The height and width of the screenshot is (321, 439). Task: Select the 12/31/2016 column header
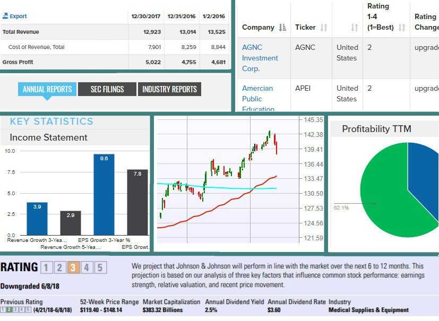pos(182,16)
